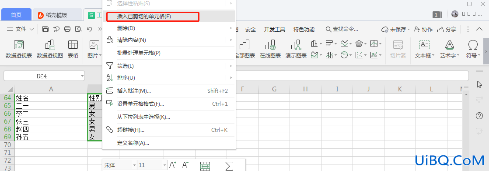Insert a column chart from ribbon
Viewport: 489px width, 171px height.
click(314, 44)
